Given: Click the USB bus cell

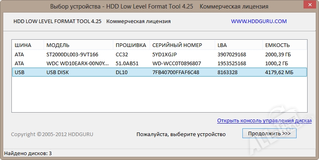Looking at the screenshot, I should 20,73.
